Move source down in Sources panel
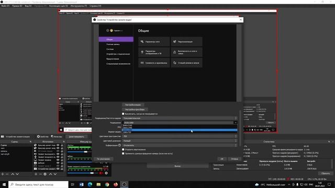 55,174
